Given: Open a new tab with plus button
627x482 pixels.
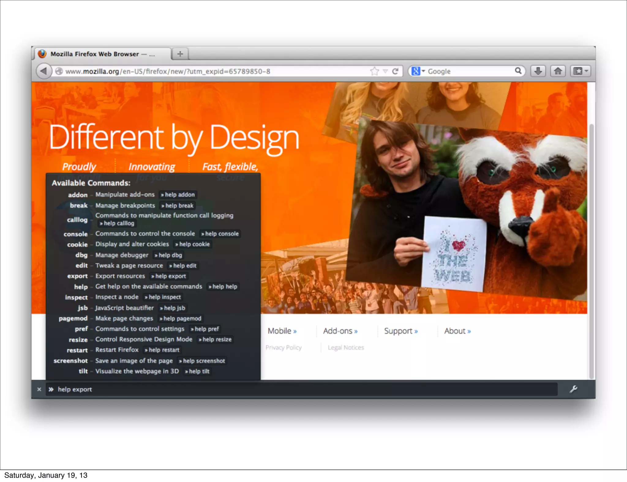Looking at the screenshot, I should (x=180, y=54).
